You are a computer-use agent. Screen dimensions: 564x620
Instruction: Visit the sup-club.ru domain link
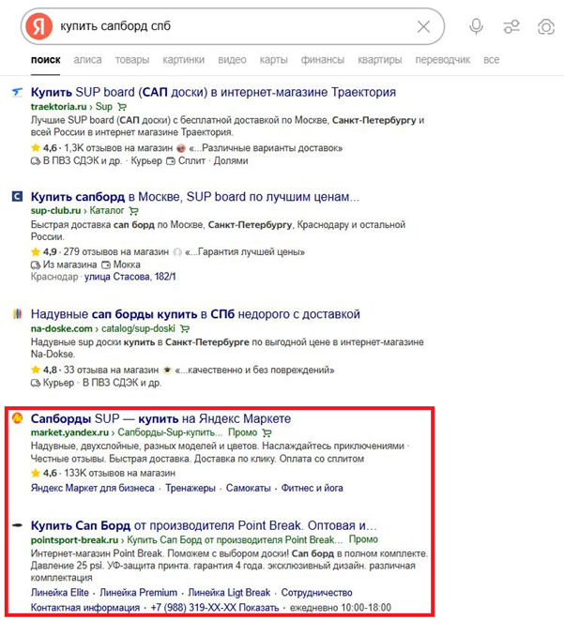pyautogui.click(x=55, y=210)
